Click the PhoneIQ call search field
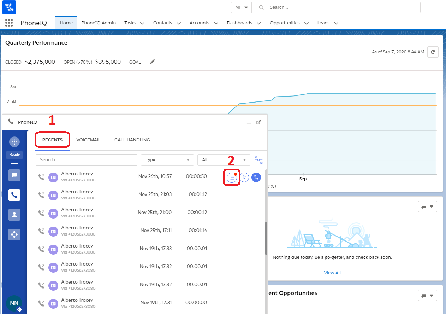 click(x=86, y=160)
